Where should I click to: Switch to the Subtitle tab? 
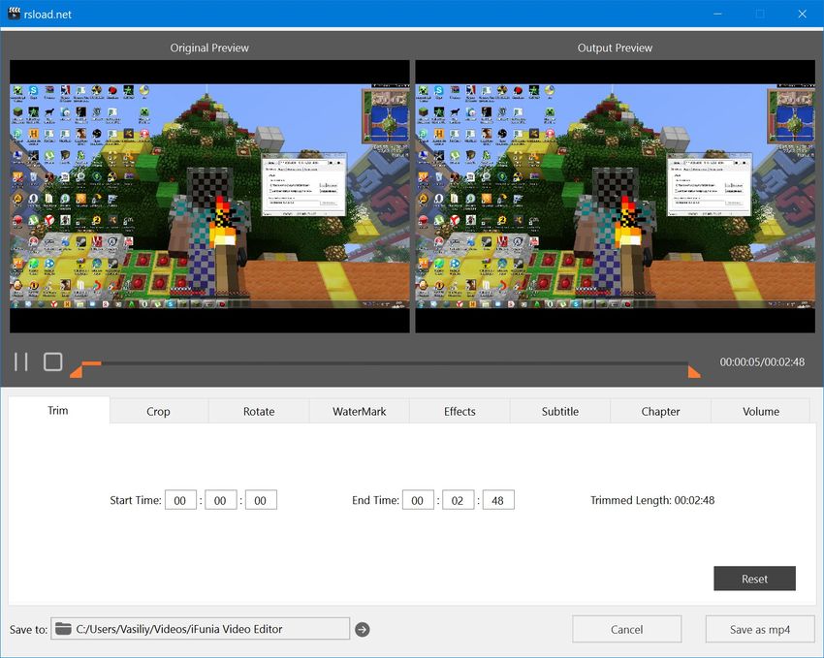(x=559, y=411)
